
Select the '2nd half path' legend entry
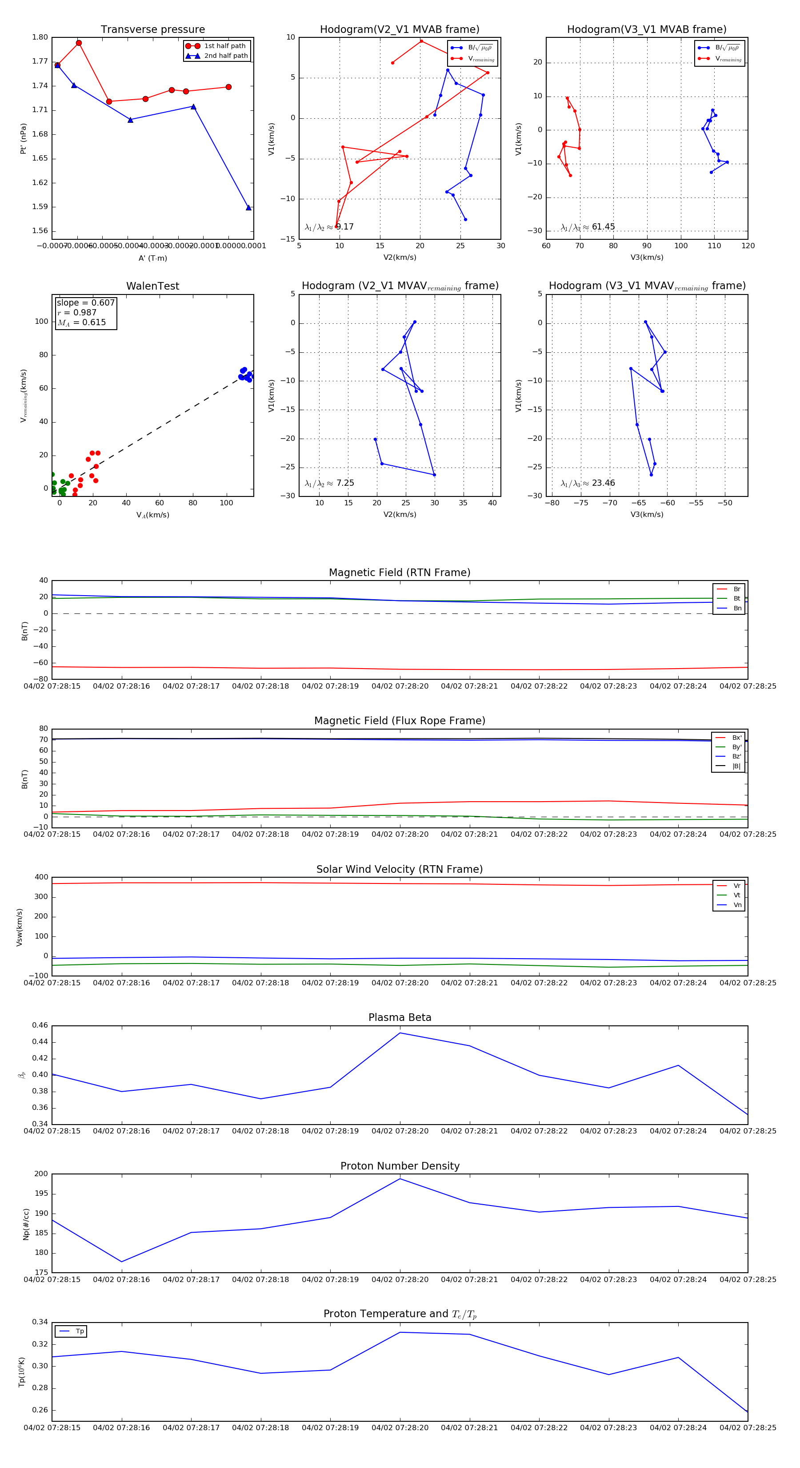217,56
